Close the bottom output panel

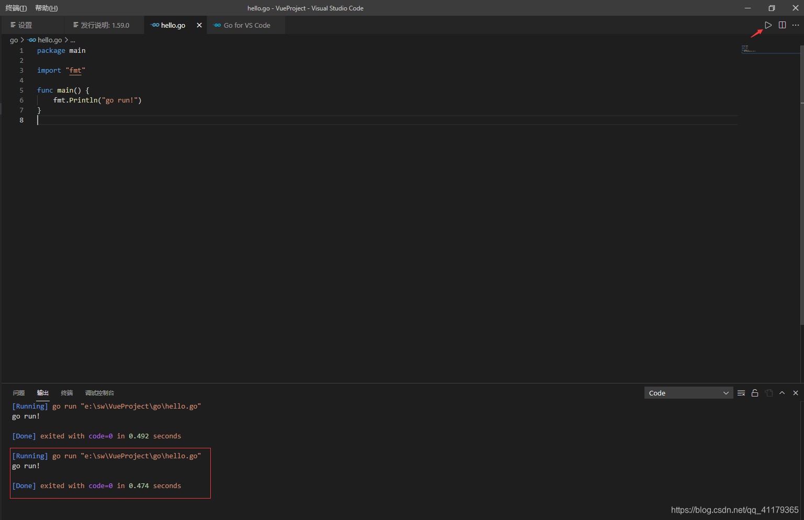point(796,393)
